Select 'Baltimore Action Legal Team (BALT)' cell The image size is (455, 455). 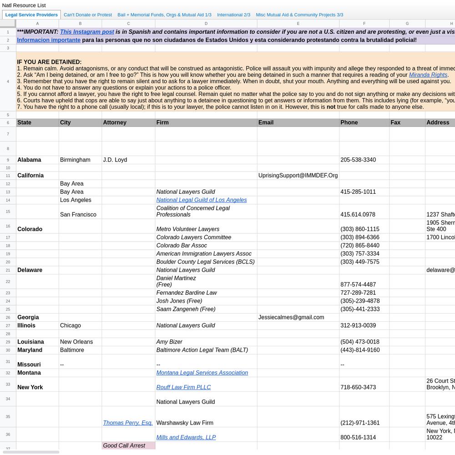click(206, 350)
